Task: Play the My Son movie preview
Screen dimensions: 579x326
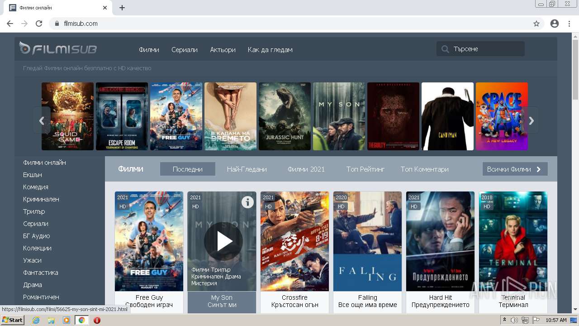Action: [223, 241]
